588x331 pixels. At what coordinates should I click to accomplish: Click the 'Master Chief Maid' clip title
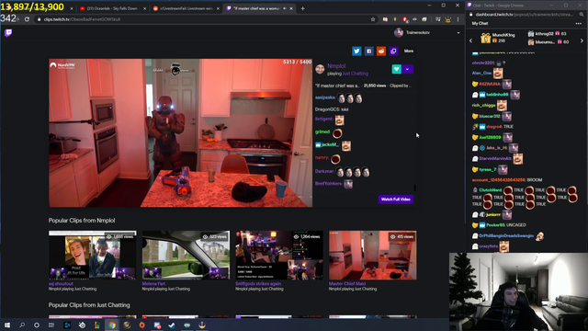pos(347,284)
